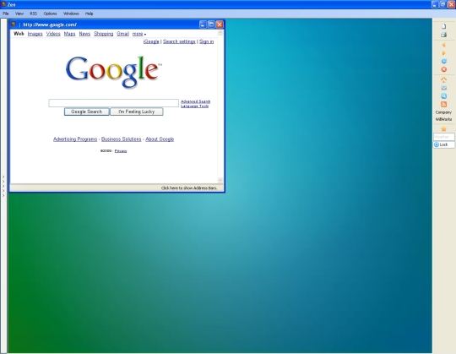The height and width of the screenshot is (354, 456).
Task: Click the Google Search button
Action: [87, 112]
